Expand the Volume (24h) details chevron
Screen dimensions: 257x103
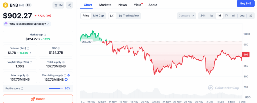click(x=31, y=53)
